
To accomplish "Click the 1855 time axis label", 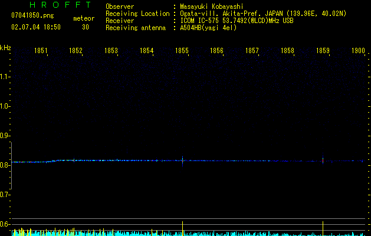I will 182,51.
